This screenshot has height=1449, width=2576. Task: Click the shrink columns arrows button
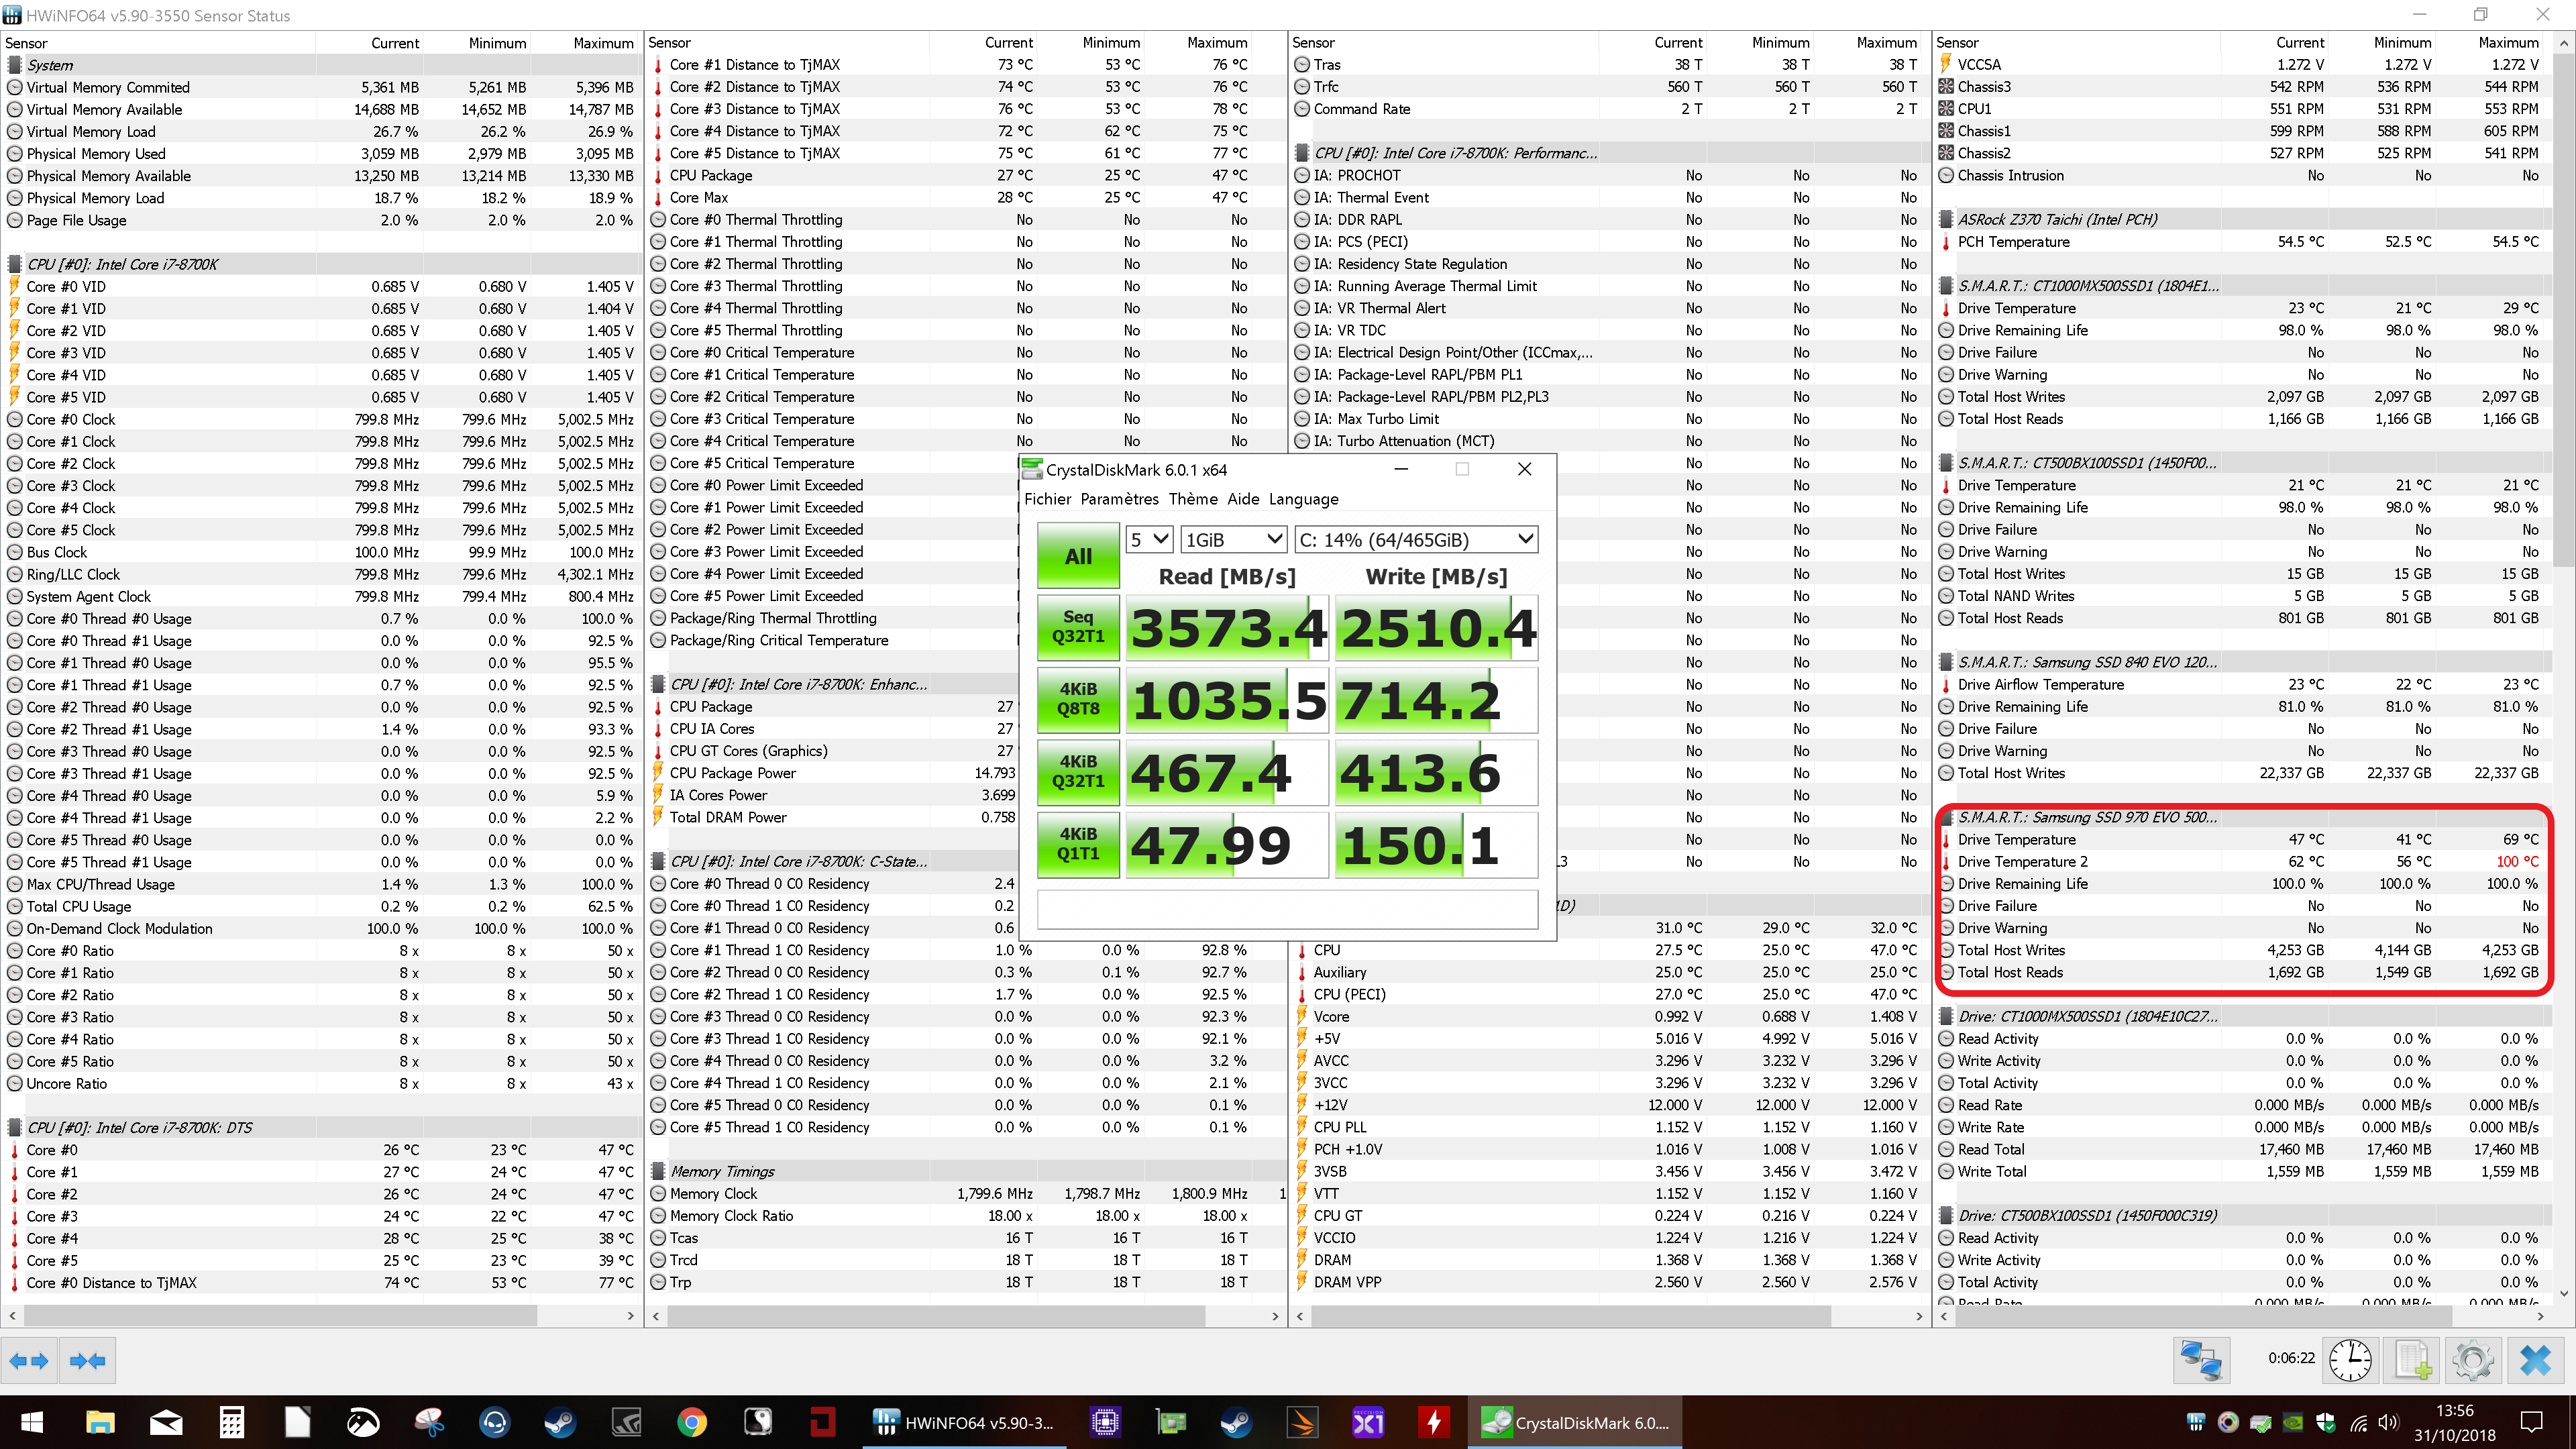[x=88, y=1360]
